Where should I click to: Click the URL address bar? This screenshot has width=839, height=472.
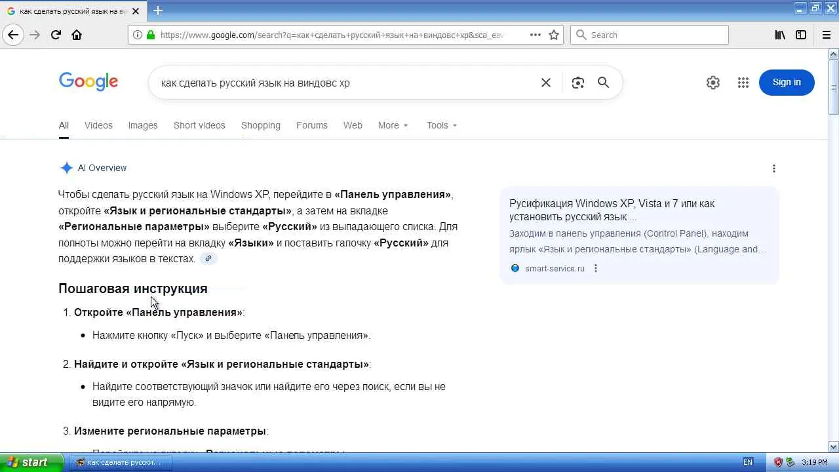coord(332,35)
